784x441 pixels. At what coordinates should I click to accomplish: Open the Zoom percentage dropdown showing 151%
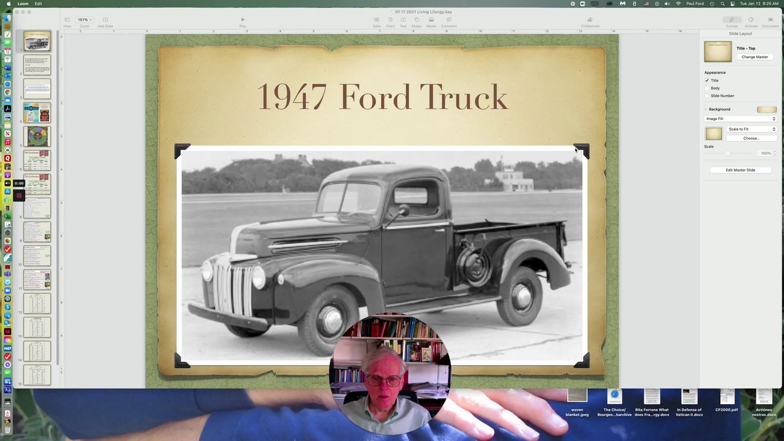point(84,20)
